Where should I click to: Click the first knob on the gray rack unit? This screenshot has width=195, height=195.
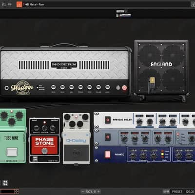click(x=124, y=139)
